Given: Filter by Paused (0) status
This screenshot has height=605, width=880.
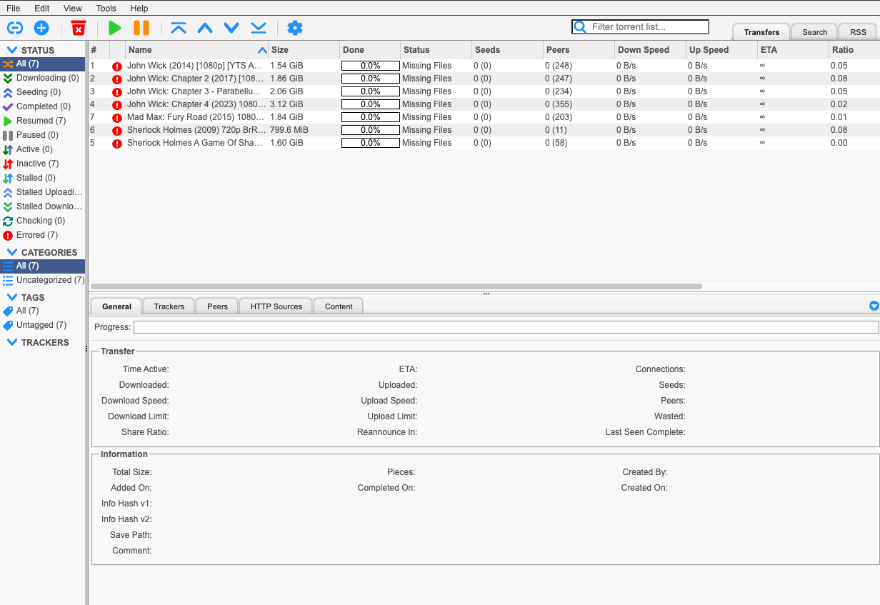Looking at the screenshot, I should click(x=43, y=135).
